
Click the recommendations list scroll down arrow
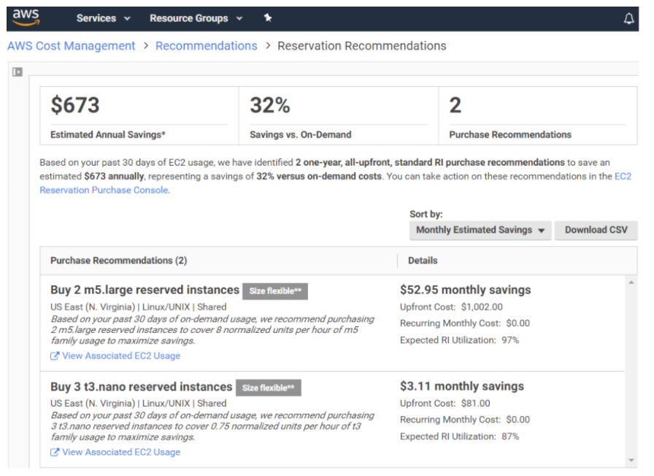click(x=631, y=460)
